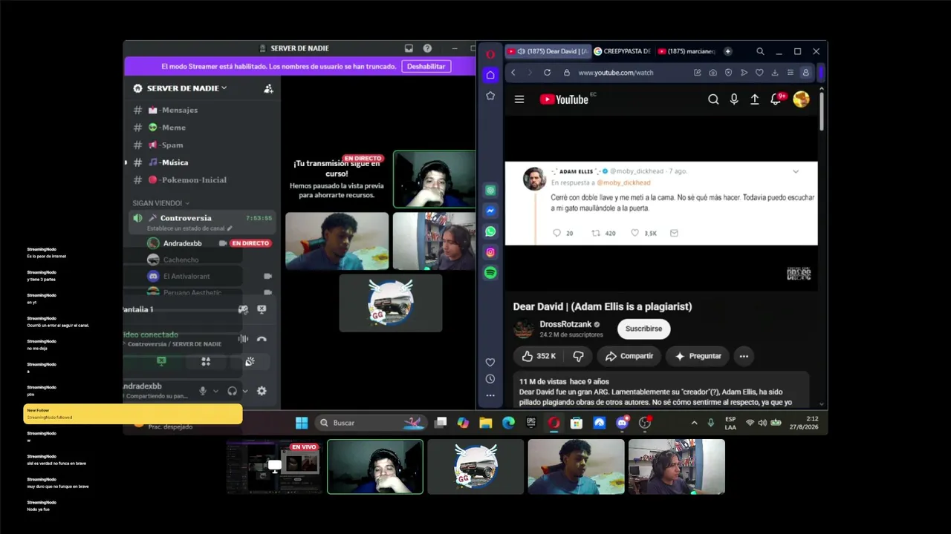951x534 pixels.
Task: Open Opera start page home icon
Action: [490, 75]
